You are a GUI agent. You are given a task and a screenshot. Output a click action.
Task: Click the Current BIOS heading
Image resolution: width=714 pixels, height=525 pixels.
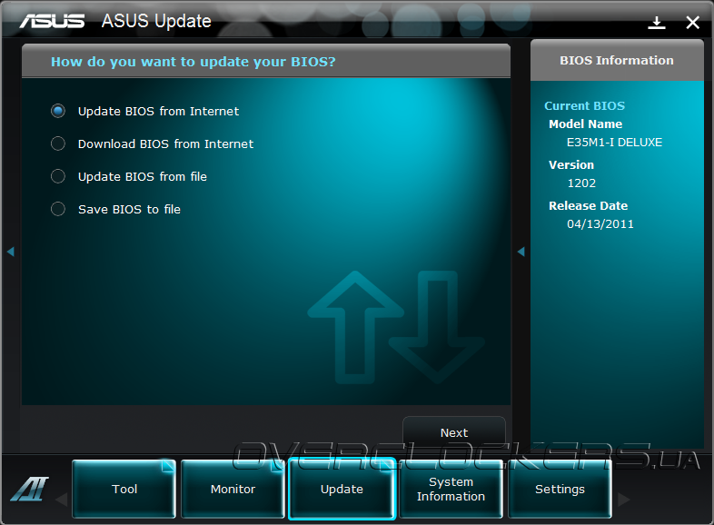(585, 105)
